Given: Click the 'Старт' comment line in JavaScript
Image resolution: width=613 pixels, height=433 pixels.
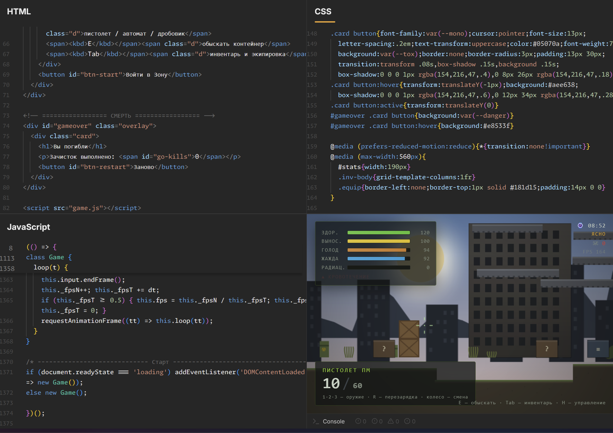Looking at the screenshot, I should click(166, 362).
